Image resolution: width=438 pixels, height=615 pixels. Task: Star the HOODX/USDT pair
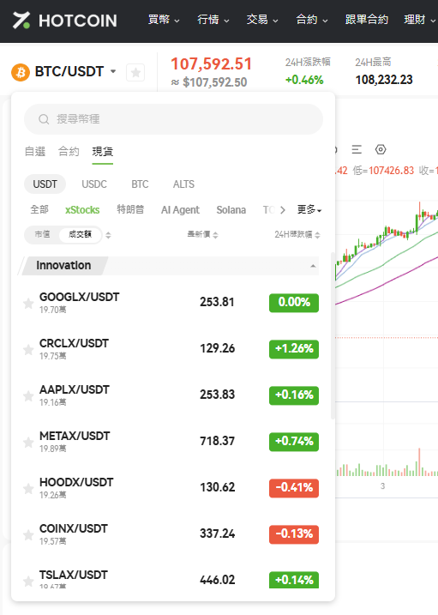[x=28, y=488]
